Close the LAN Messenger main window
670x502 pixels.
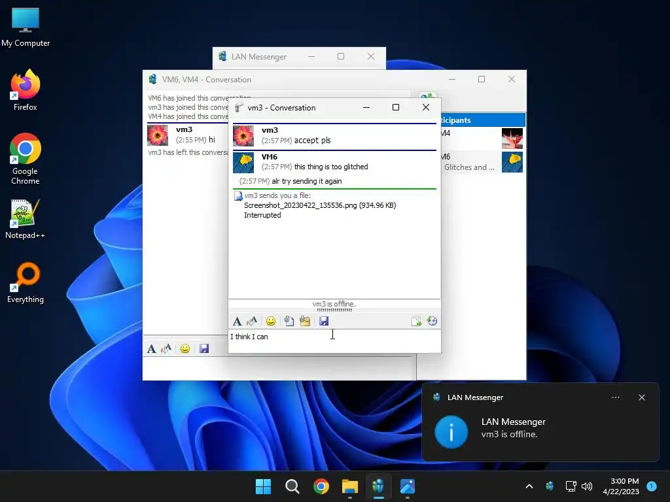(x=371, y=56)
